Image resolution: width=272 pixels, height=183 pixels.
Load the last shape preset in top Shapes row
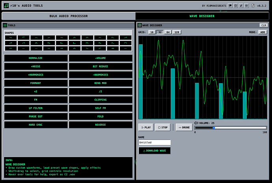click(x=126, y=37)
